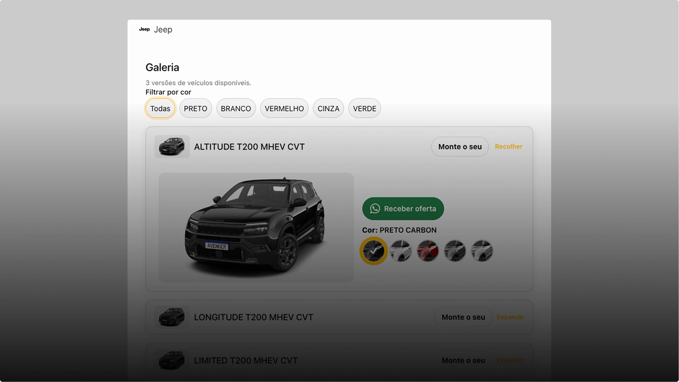Click Monte o seu for Limited
Viewport: 679px width, 382px height.
(x=463, y=360)
